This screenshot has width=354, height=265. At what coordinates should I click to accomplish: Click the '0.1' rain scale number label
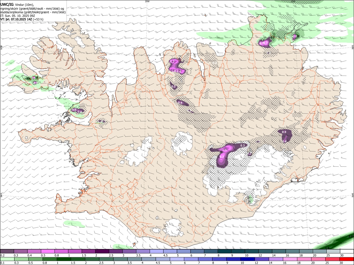(2, 263)
